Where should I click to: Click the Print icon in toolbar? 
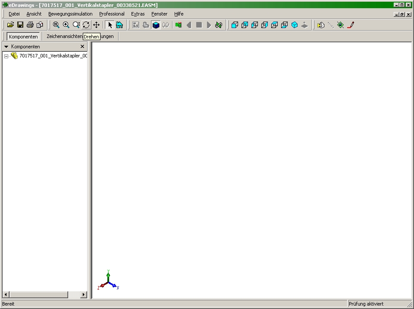pyautogui.click(x=30, y=25)
